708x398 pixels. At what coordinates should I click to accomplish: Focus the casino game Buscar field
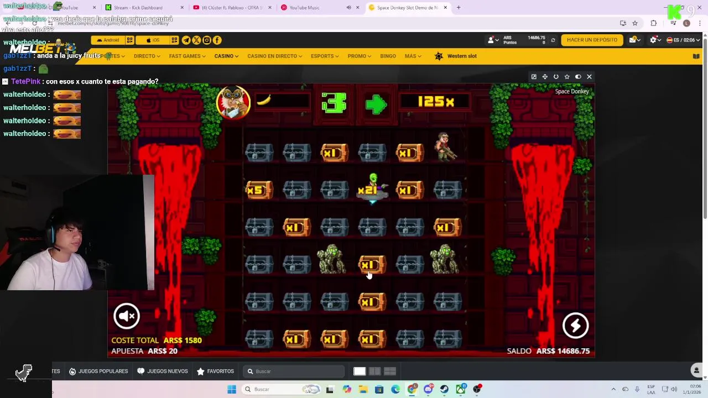tap(294, 371)
